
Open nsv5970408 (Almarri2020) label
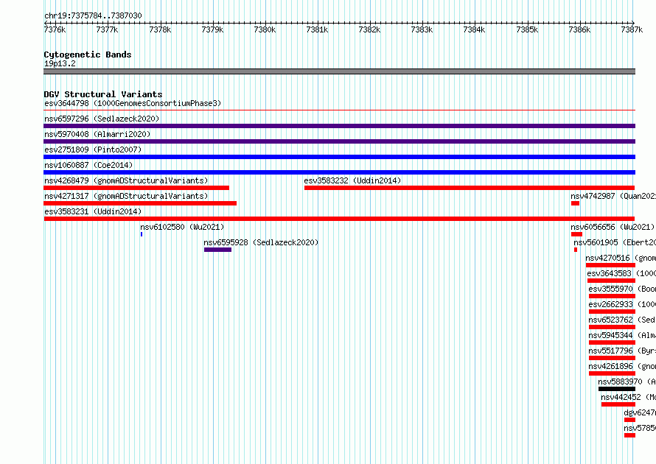97,134
